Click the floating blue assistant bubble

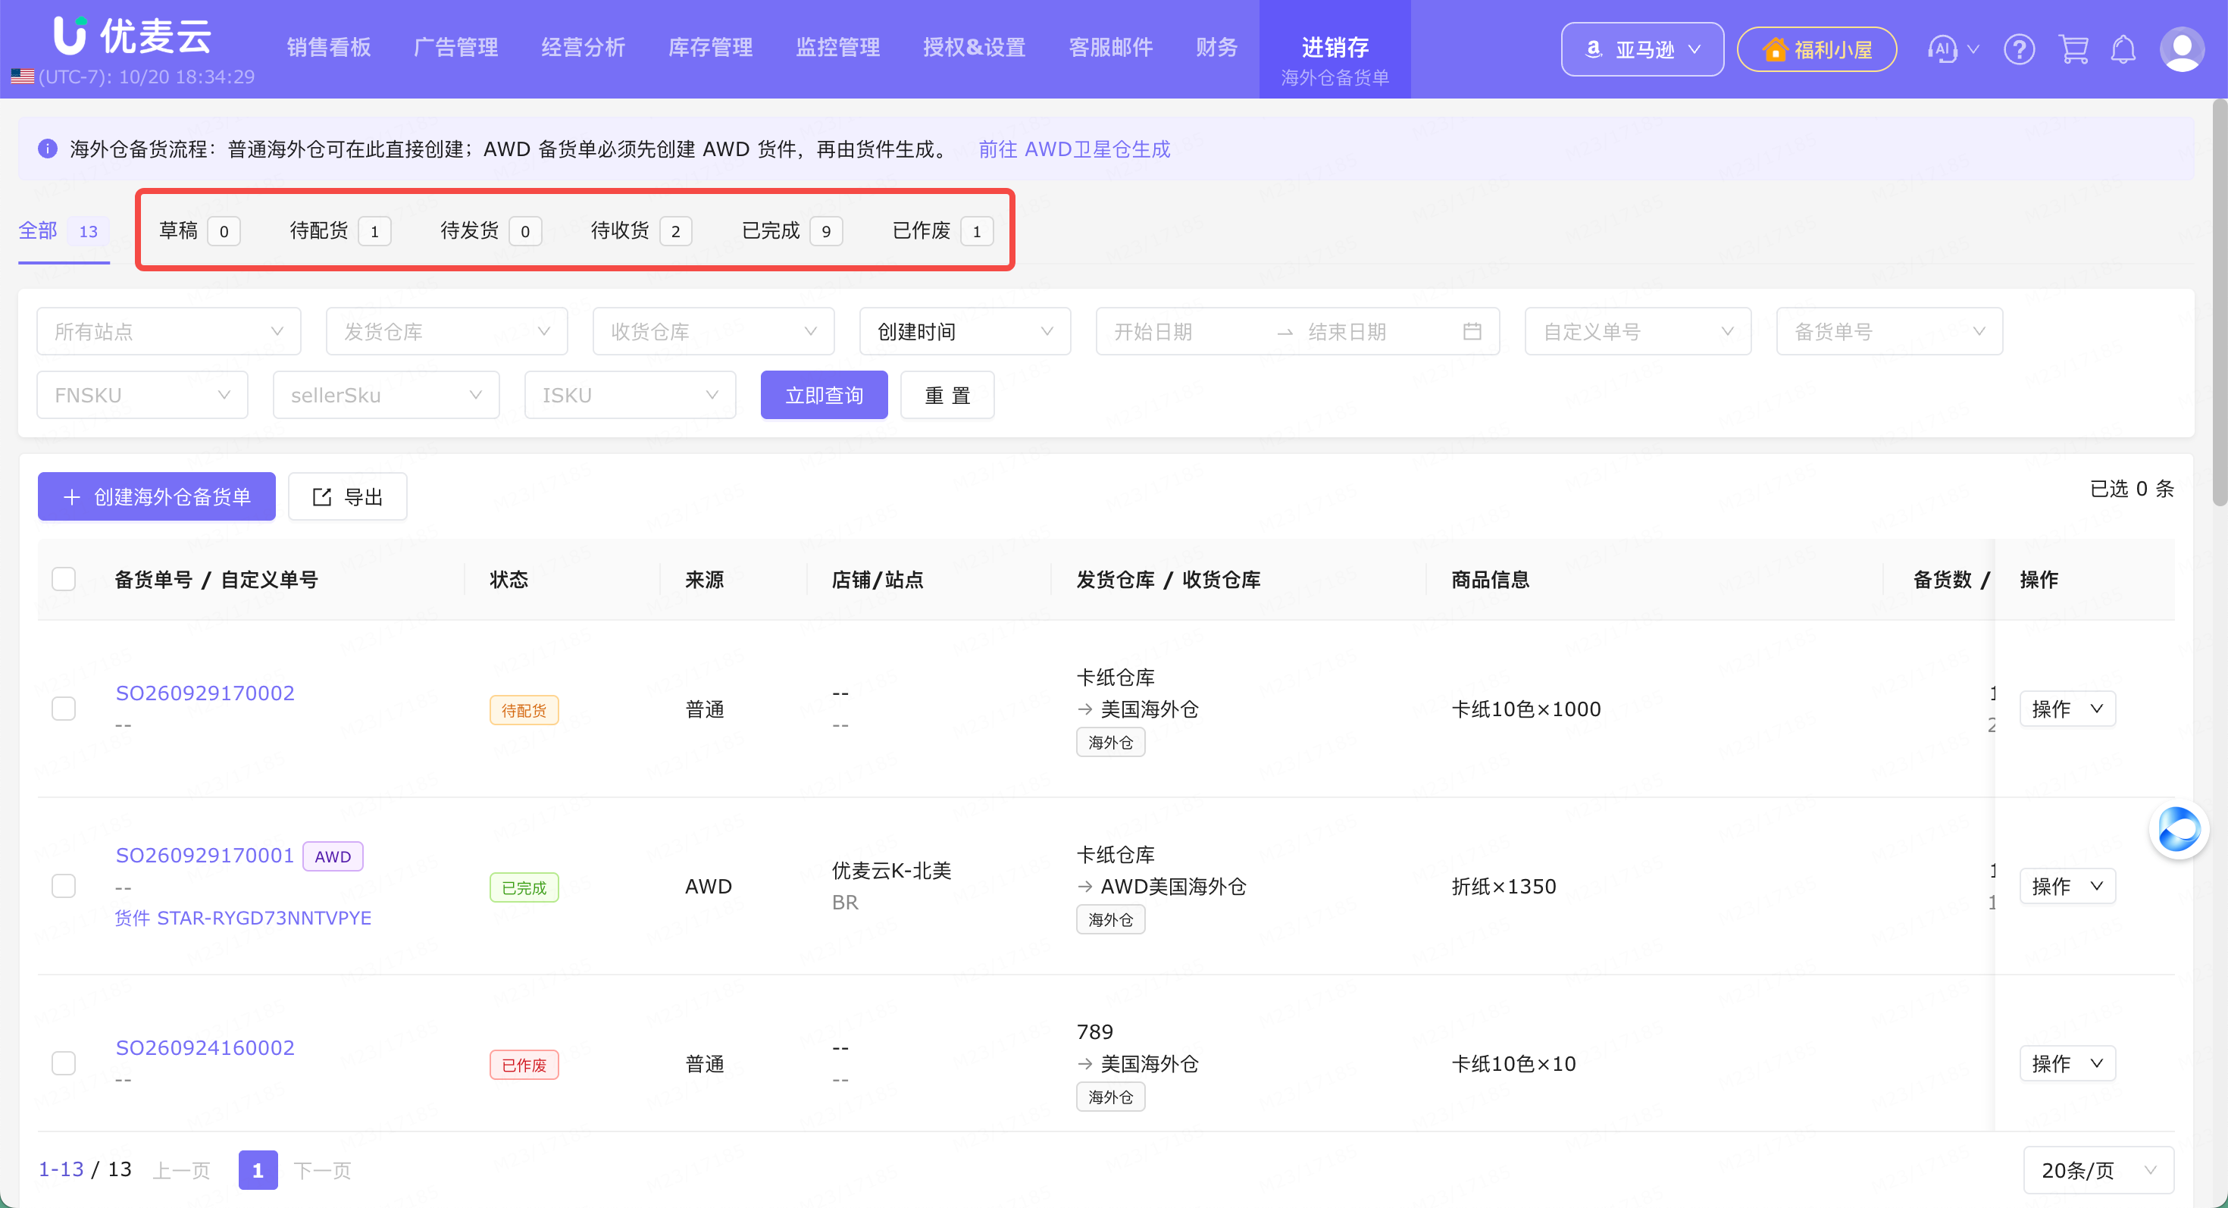tap(2179, 830)
